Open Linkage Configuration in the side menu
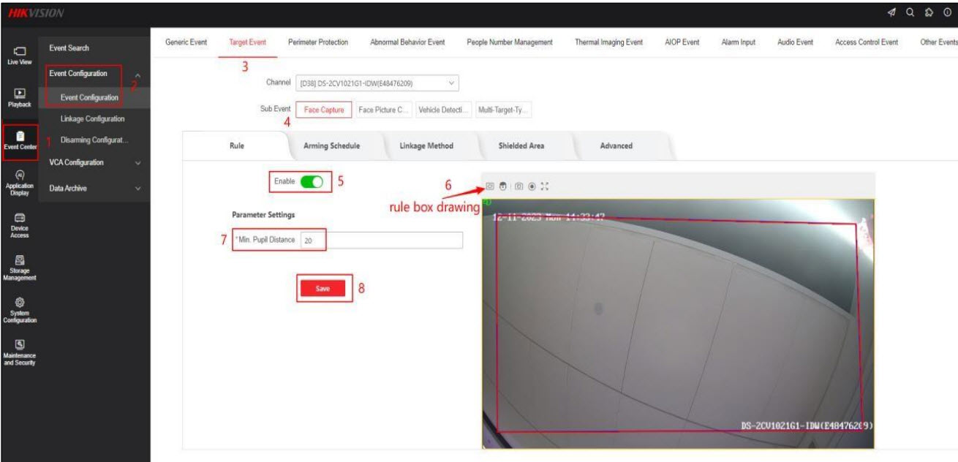This screenshot has height=462, width=958. [92, 118]
